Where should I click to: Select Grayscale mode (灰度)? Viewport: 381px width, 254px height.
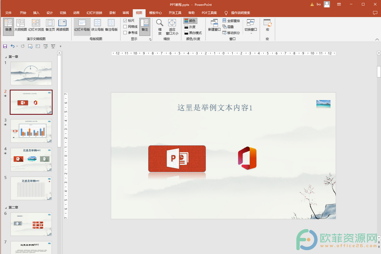[x=190, y=27]
